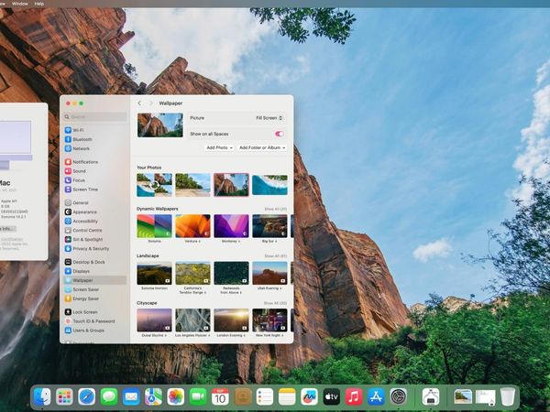Open Privacy & Security settings

pos(87,248)
